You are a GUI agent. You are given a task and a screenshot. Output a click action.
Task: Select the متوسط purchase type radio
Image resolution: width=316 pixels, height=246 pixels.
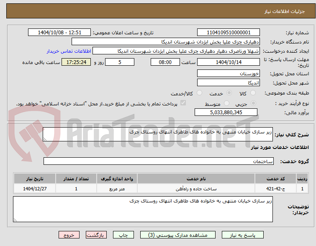tap(227, 103)
